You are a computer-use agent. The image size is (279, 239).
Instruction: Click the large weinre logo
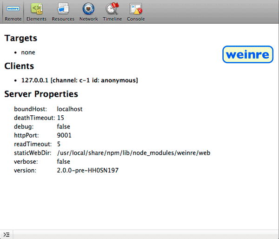(247, 54)
